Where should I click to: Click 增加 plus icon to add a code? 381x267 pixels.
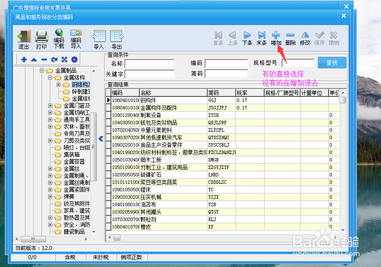tap(276, 35)
